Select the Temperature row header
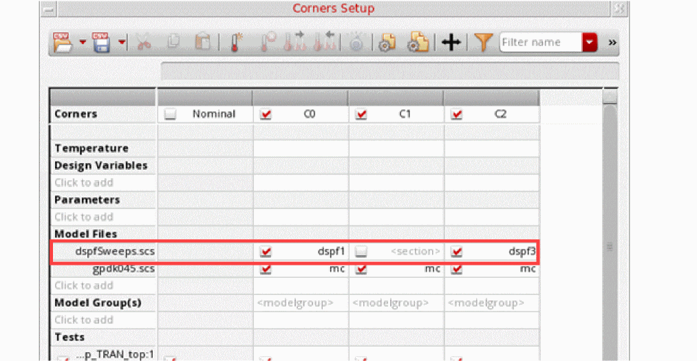This screenshot has height=361, width=697. coord(92,149)
